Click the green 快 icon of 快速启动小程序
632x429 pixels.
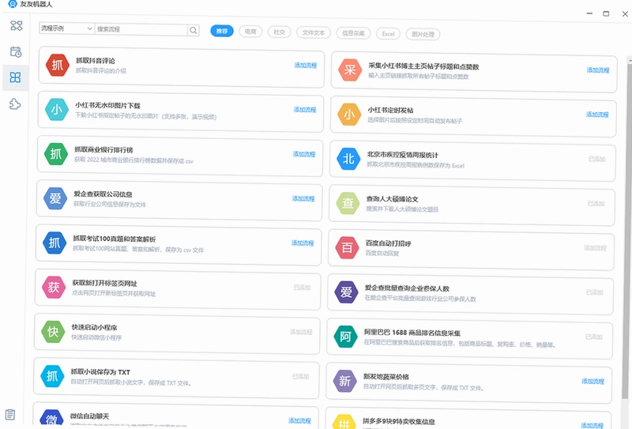pos(53,331)
